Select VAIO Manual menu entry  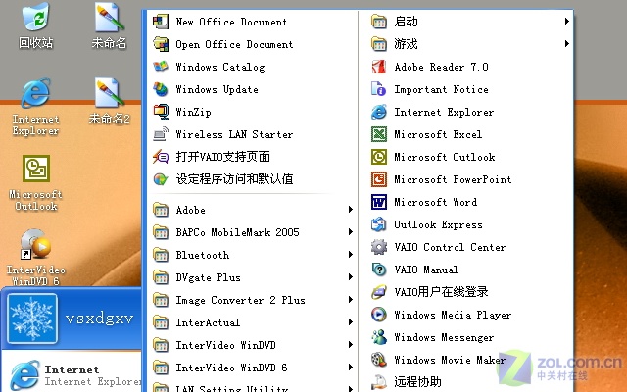click(466, 269)
